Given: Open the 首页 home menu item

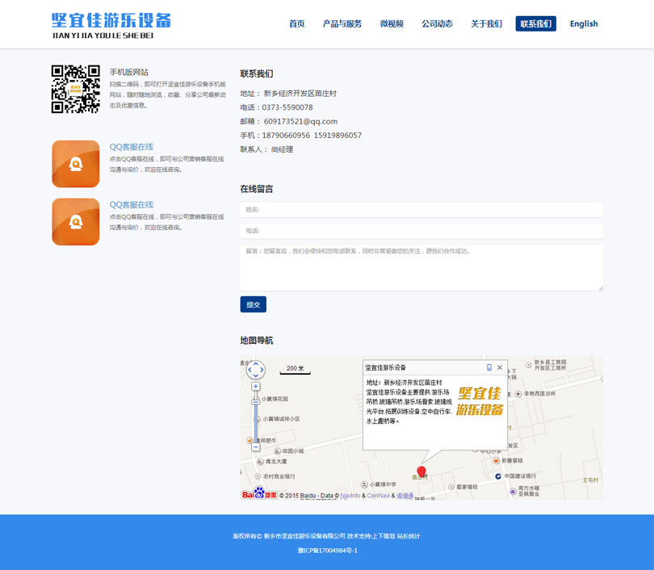Looking at the screenshot, I should click(297, 24).
